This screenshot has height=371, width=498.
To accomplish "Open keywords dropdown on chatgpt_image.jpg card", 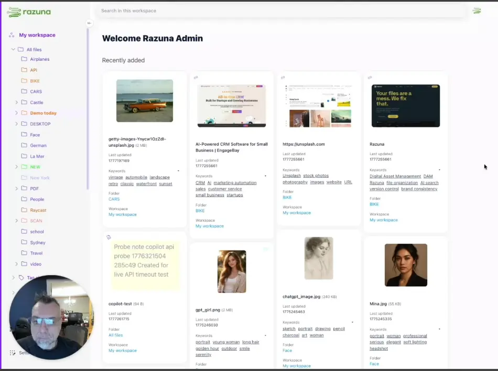I will coord(352,322).
